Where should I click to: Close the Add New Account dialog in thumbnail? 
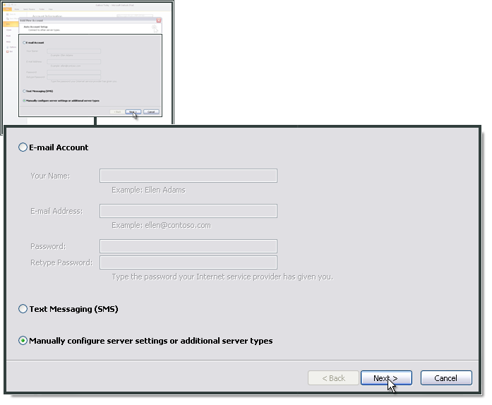point(159,20)
